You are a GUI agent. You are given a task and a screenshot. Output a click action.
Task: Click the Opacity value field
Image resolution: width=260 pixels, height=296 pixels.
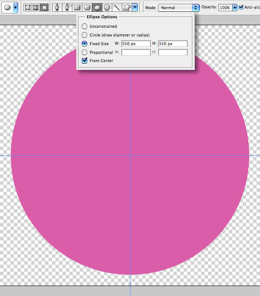pos(225,8)
